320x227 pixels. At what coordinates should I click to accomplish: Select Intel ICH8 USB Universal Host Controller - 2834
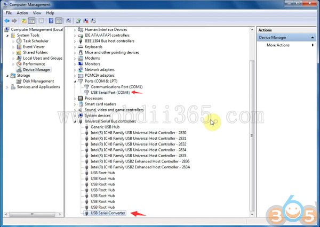[138, 150]
